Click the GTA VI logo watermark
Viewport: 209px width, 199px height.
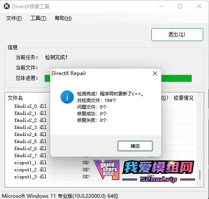(x=107, y=170)
